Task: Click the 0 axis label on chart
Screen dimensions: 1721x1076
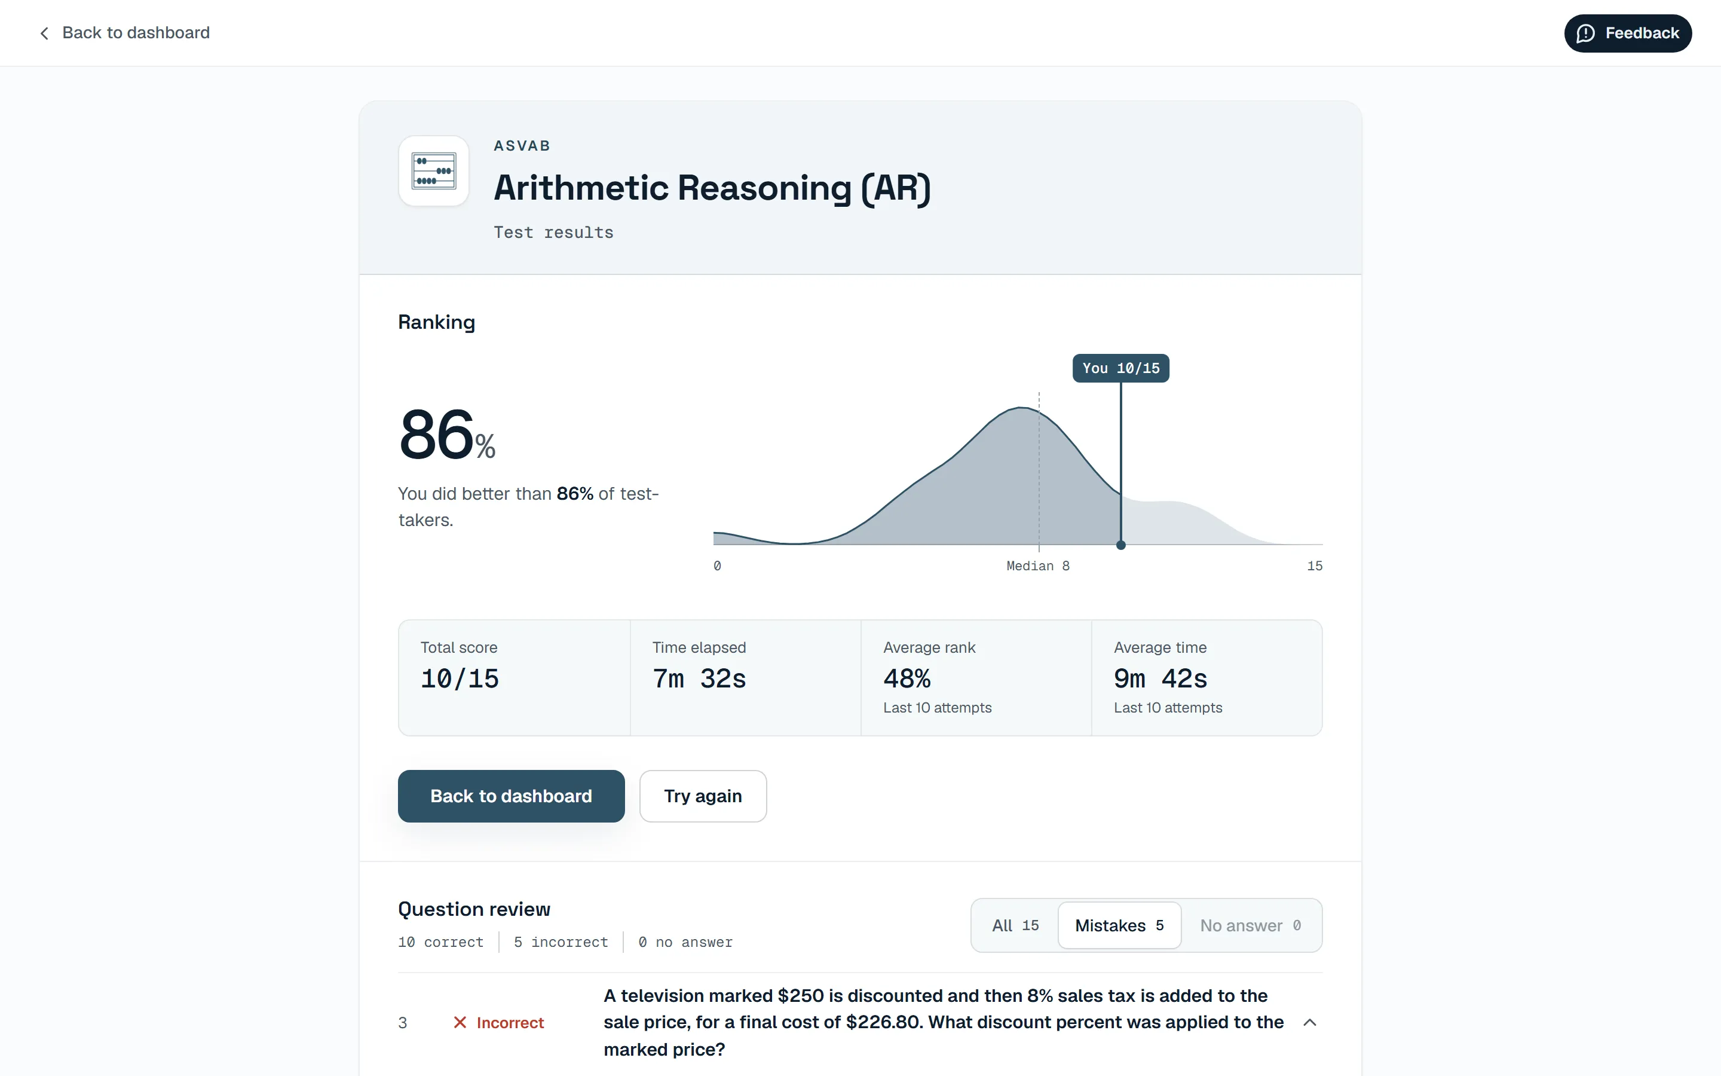Action: [x=717, y=565]
